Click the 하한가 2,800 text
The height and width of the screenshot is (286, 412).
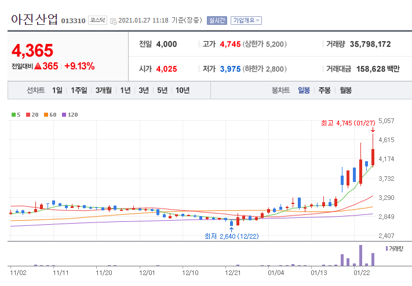tap(265, 69)
